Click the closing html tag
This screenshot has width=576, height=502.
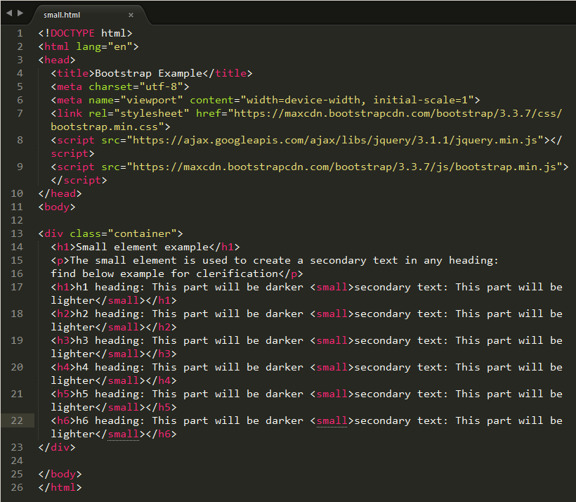coord(60,488)
